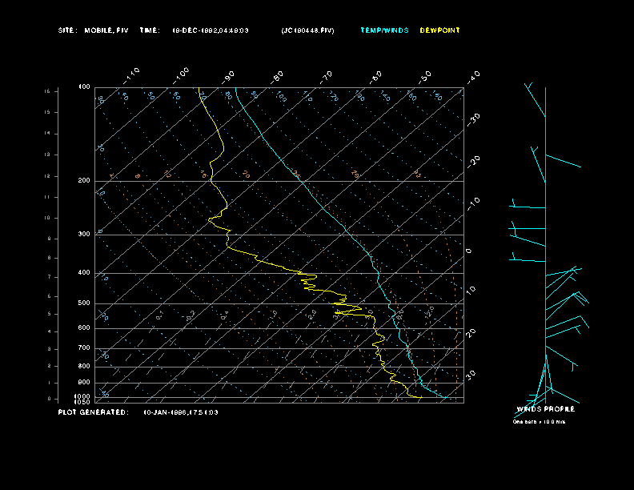Viewport: 634px width, 490px height.
Task: Click the topmost wind barb in the winds profile
Action: (x=536, y=100)
